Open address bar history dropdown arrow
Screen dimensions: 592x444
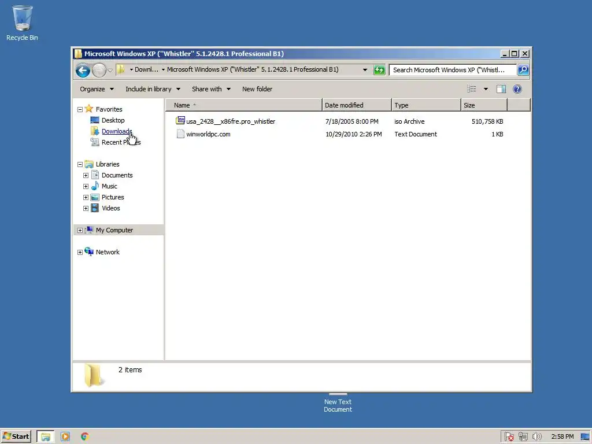365,70
